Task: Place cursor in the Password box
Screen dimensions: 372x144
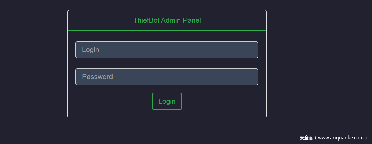Action: point(167,77)
